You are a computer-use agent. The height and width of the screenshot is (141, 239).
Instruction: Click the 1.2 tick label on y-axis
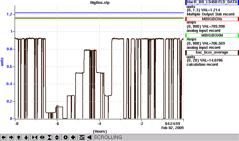9,14
